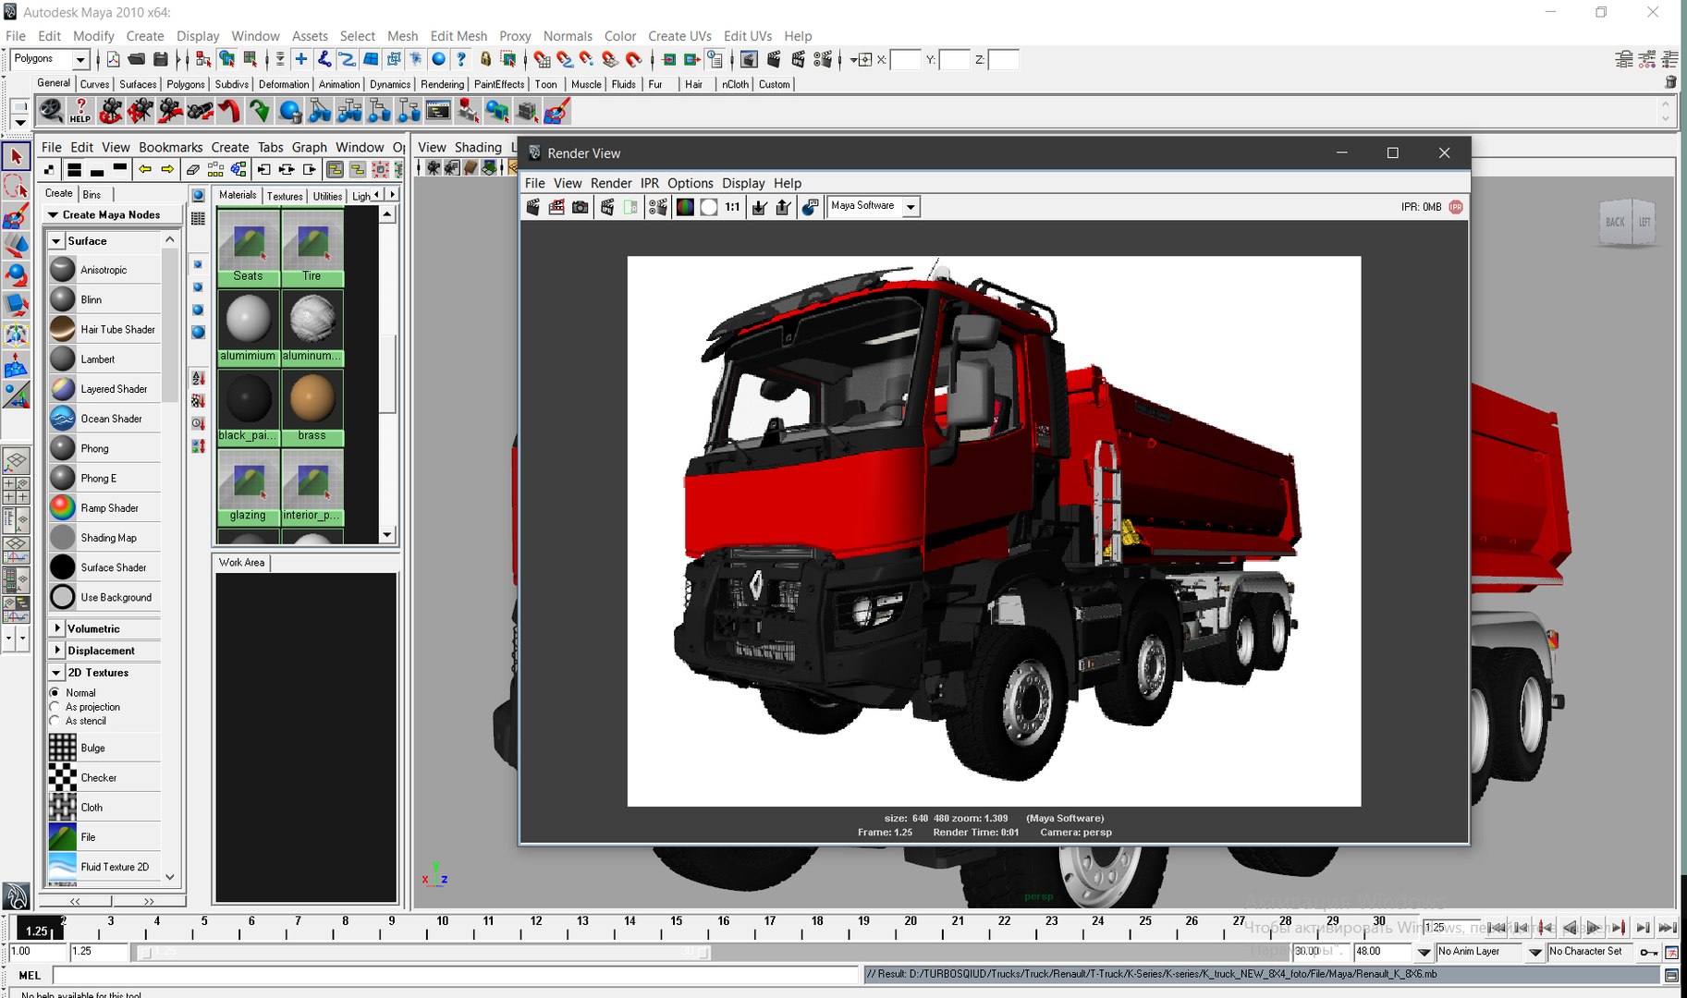The height and width of the screenshot is (998, 1687).
Task: Click the Save Scene disk icon
Action: 160,59
